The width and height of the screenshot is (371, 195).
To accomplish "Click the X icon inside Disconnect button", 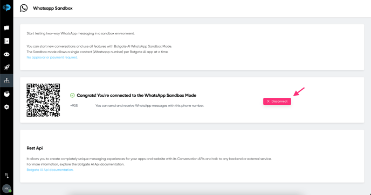I will point(268,102).
